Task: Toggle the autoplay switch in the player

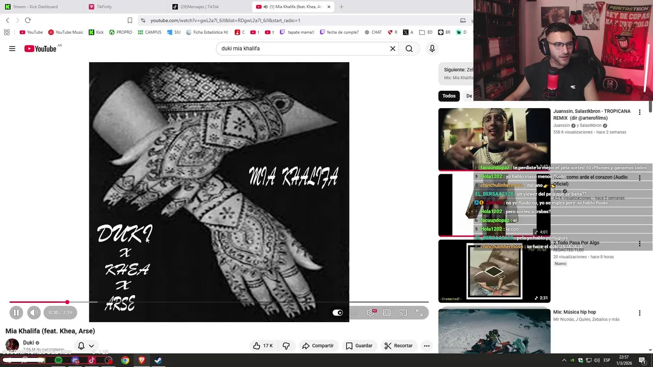Action: [x=338, y=312]
